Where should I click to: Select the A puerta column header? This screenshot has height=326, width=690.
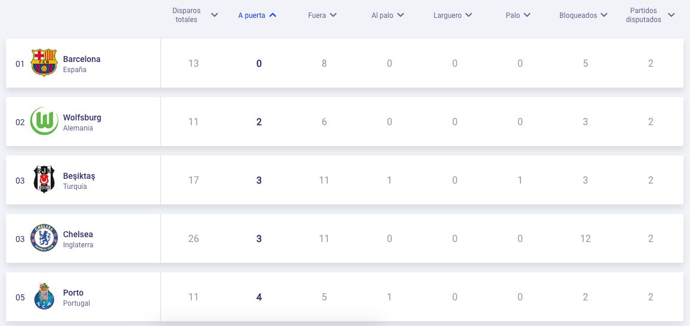251,15
